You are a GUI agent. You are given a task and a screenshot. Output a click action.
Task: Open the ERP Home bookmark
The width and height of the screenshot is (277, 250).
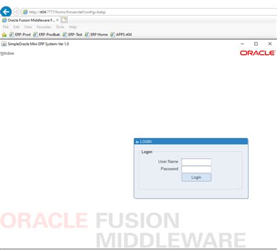pyautogui.click(x=96, y=34)
